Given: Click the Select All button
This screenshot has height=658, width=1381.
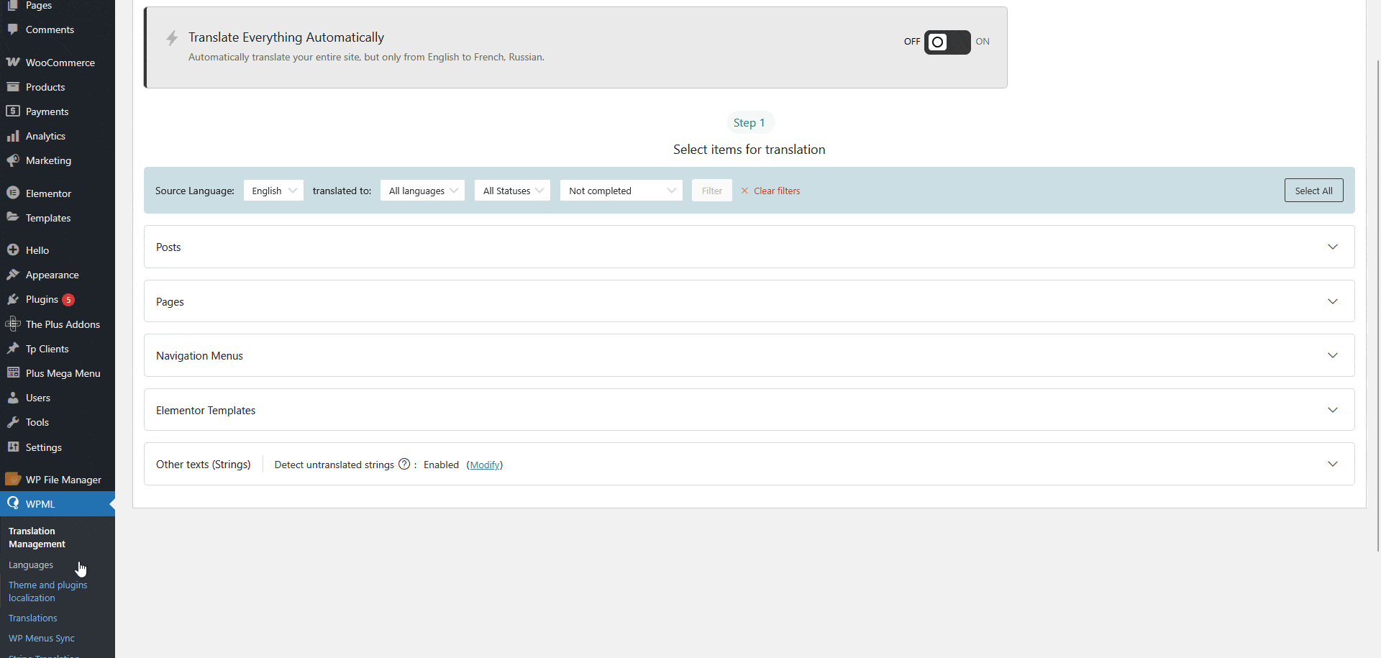Looking at the screenshot, I should pos(1313,191).
